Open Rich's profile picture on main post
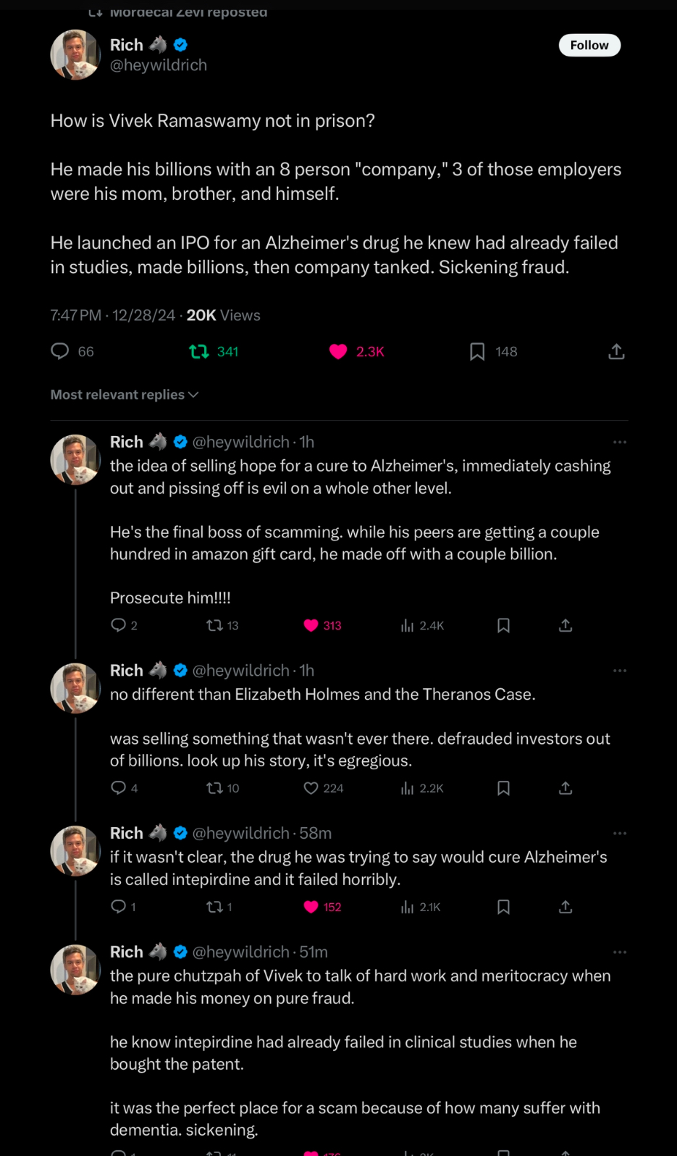This screenshot has height=1156, width=677. click(75, 54)
